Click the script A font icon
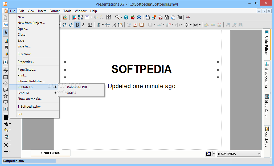The width and height of the screenshot is (274, 166). (x=114, y=25)
